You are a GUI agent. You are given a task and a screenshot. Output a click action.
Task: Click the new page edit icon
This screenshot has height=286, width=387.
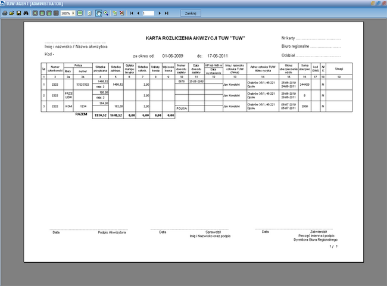tap(115, 13)
